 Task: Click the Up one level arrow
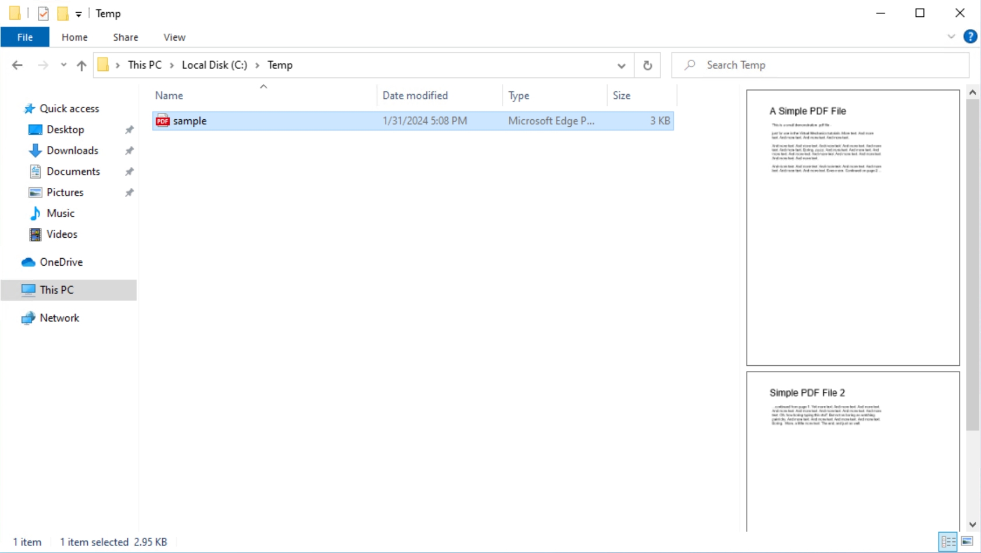point(81,65)
